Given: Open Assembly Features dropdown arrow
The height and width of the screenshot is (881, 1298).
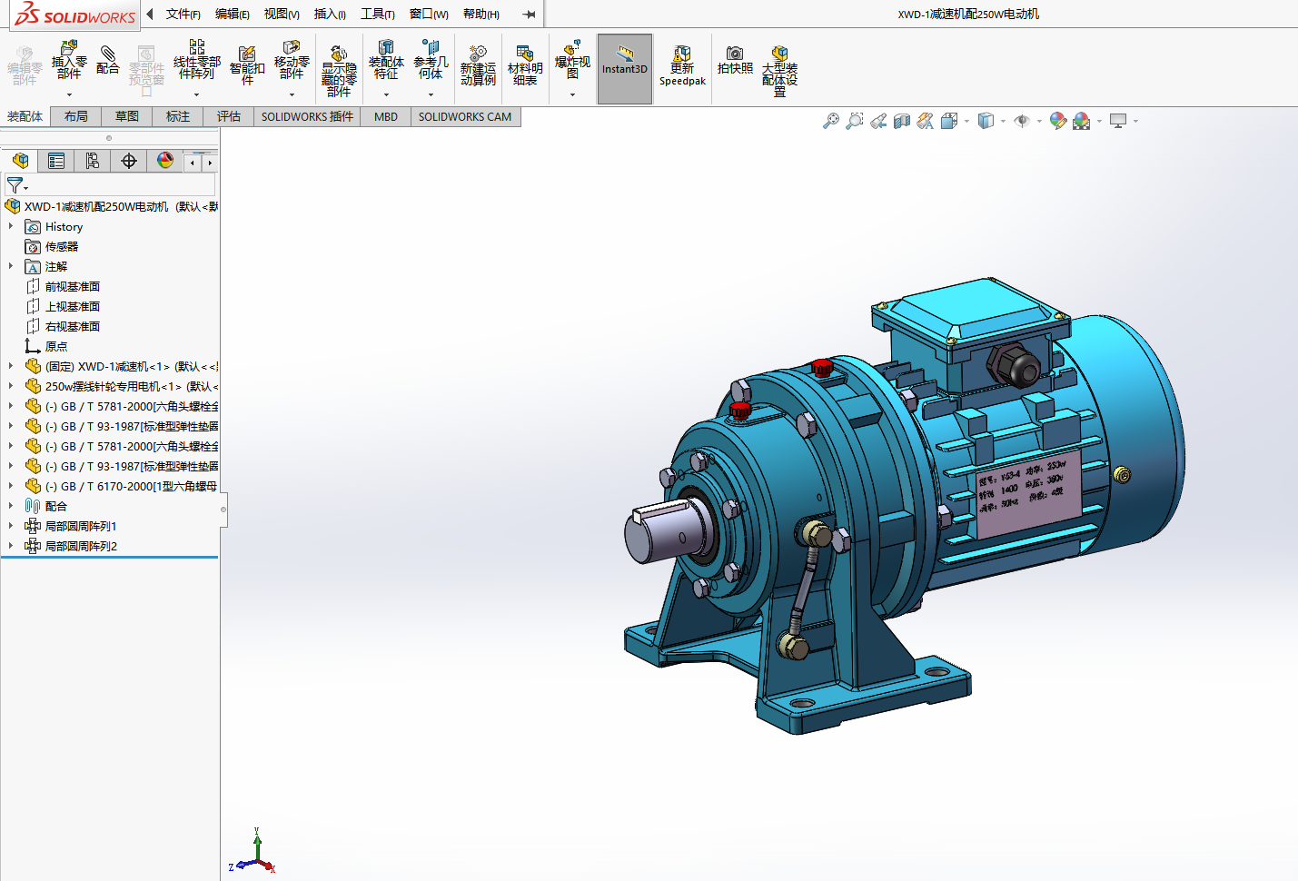Looking at the screenshot, I should (x=386, y=94).
